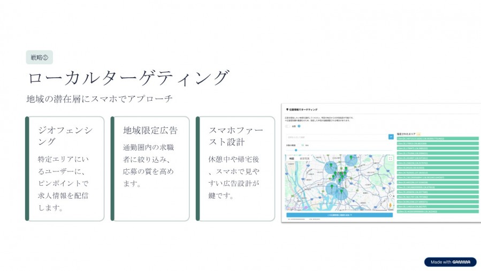481x271 pixels.
Task: Click the small blue button beside the search field
Action: [391, 137]
